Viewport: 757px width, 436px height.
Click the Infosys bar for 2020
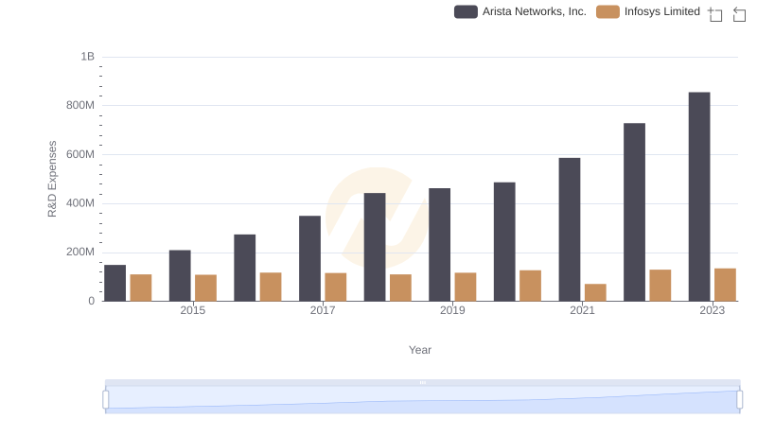(x=530, y=286)
